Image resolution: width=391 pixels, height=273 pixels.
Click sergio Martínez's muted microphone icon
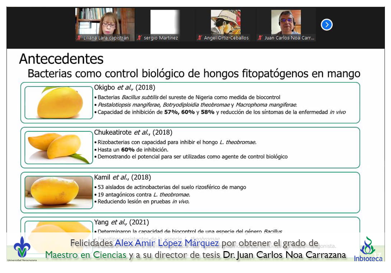coord(139,38)
